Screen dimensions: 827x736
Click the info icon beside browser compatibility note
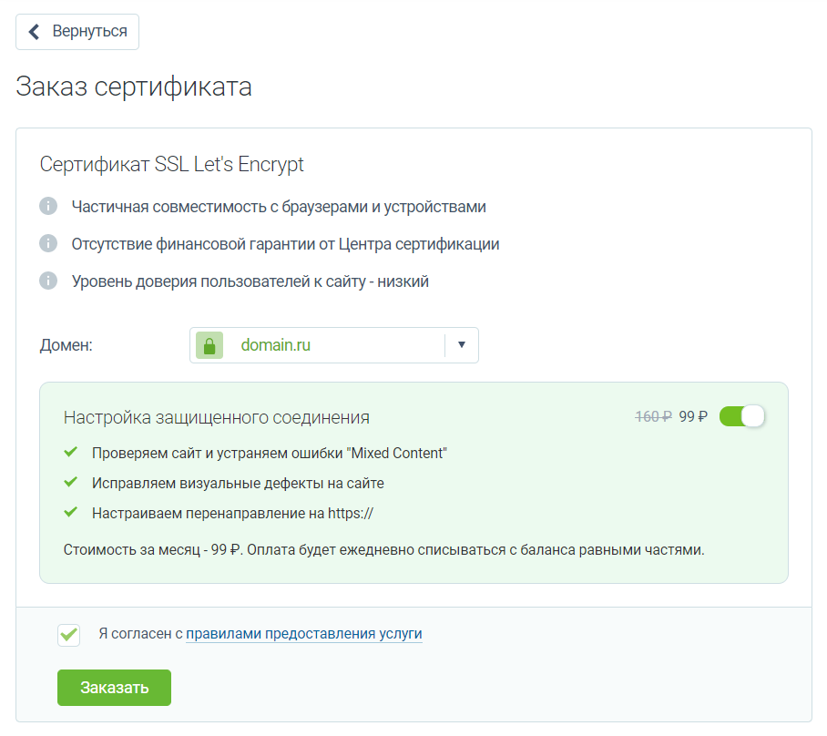(x=48, y=207)
